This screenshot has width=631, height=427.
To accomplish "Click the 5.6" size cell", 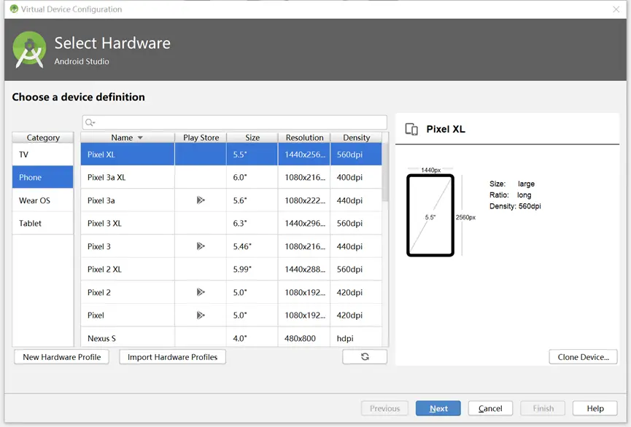I will coord(252,200).
